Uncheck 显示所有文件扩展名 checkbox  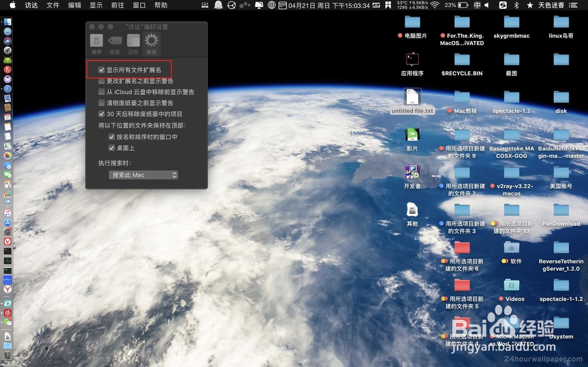coord(101,70)
